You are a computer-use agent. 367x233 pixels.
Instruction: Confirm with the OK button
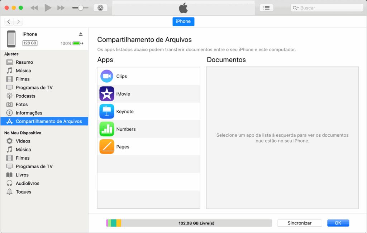[x=338, y=223]
